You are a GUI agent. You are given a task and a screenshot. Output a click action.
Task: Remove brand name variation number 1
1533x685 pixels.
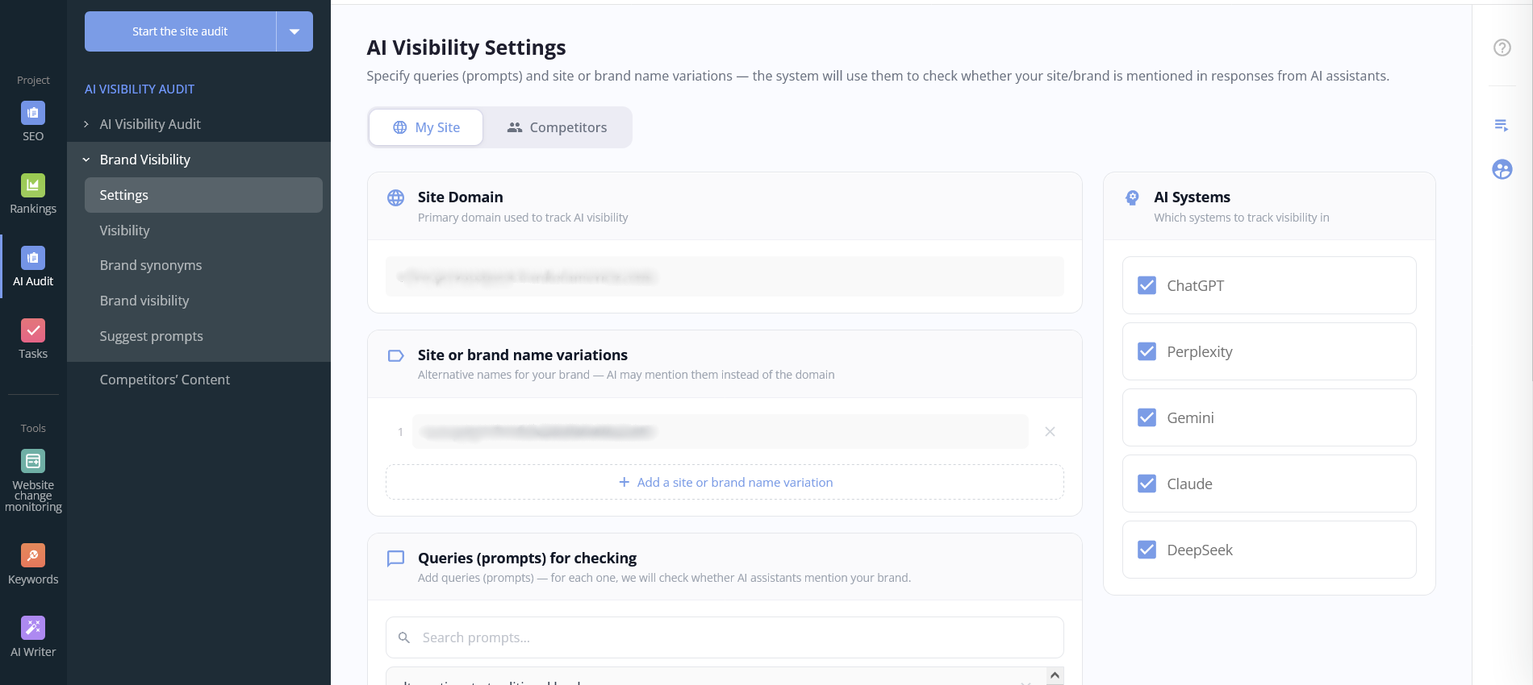point(1050,432)
